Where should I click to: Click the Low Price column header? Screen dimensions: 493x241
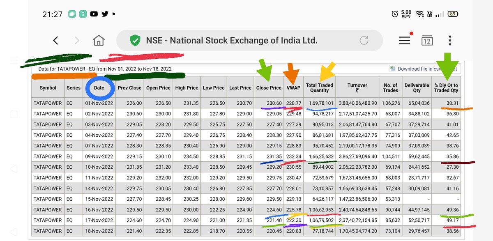pyautogui.click(x=214, y=88)
